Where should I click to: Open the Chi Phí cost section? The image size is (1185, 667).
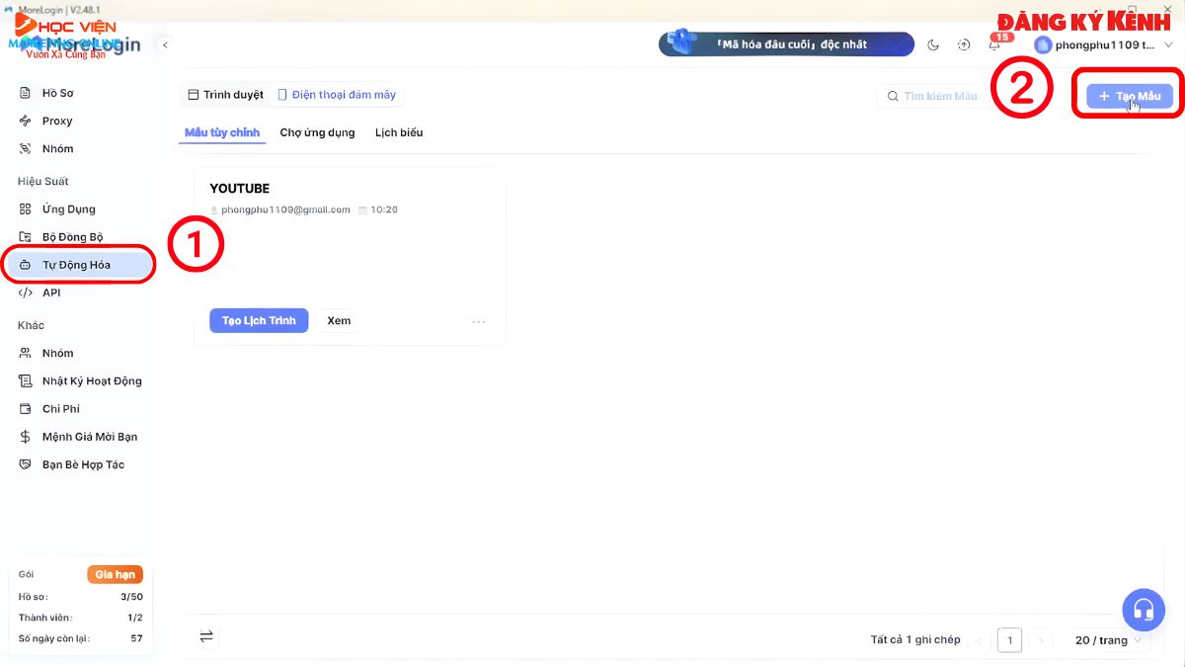(55, 408)
